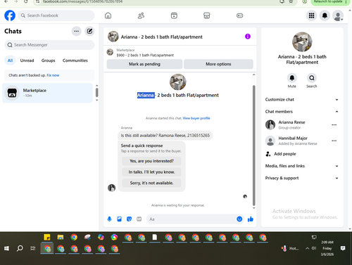Image resolution: width=352 pixels, height=265 pixels.
Task: Open Windows notification center icon
Action: pos(343,248)
